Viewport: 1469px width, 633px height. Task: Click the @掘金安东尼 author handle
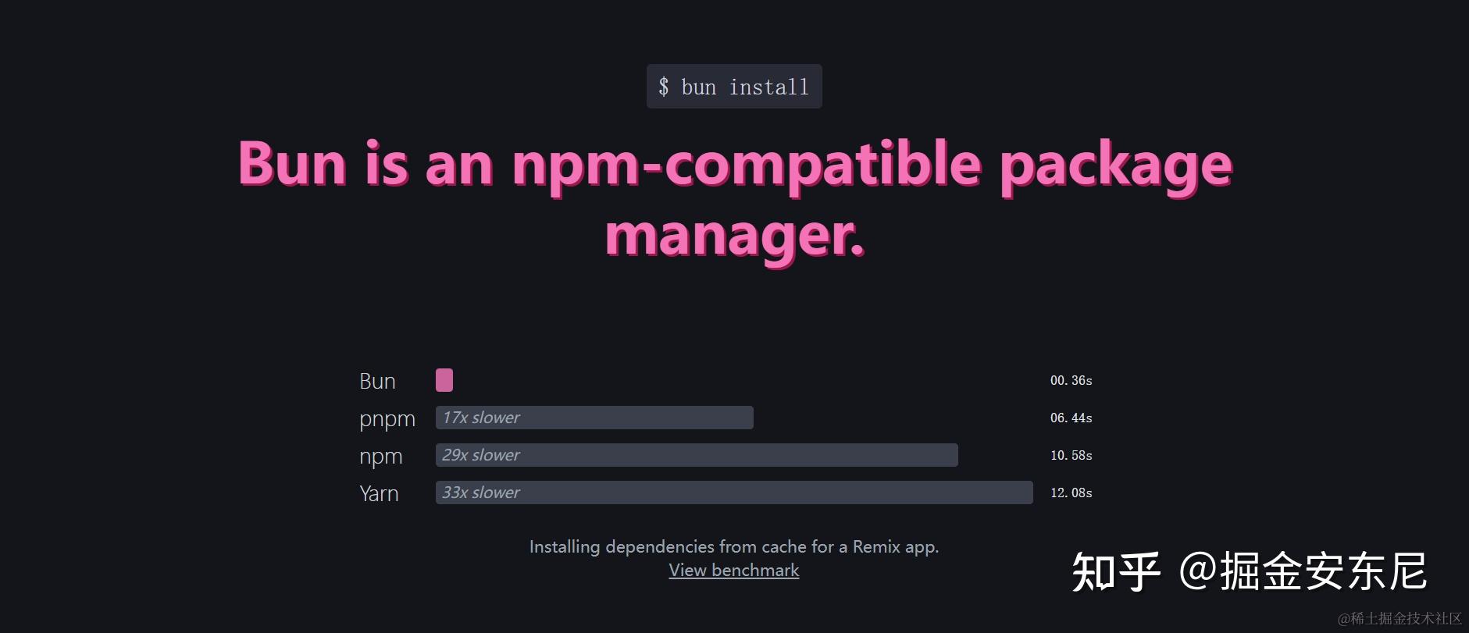pos(1303,572)
